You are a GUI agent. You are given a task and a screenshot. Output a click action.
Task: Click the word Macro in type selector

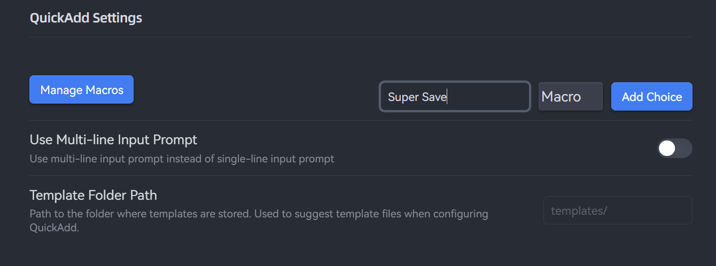tap(561, 97)
